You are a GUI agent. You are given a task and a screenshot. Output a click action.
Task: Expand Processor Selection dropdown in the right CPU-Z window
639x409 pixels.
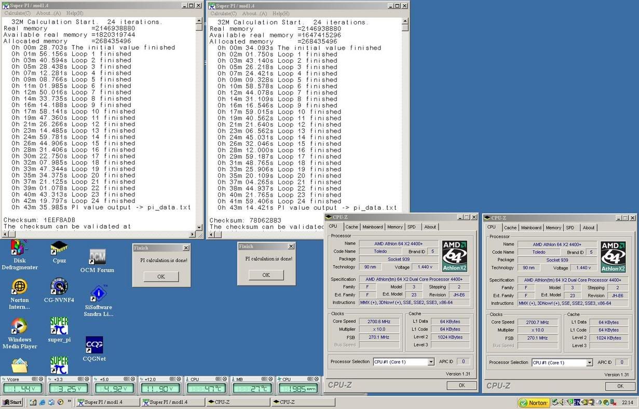pyautogui.click(x=590, y=362)
